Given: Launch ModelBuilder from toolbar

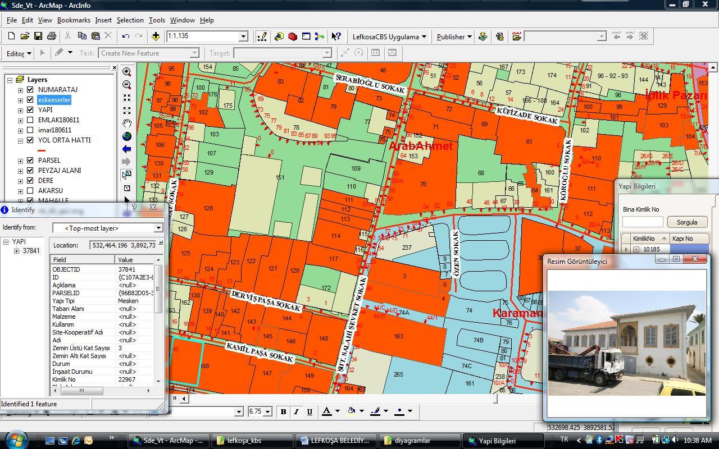Looking at the screenshot, I should click(320, 36).
